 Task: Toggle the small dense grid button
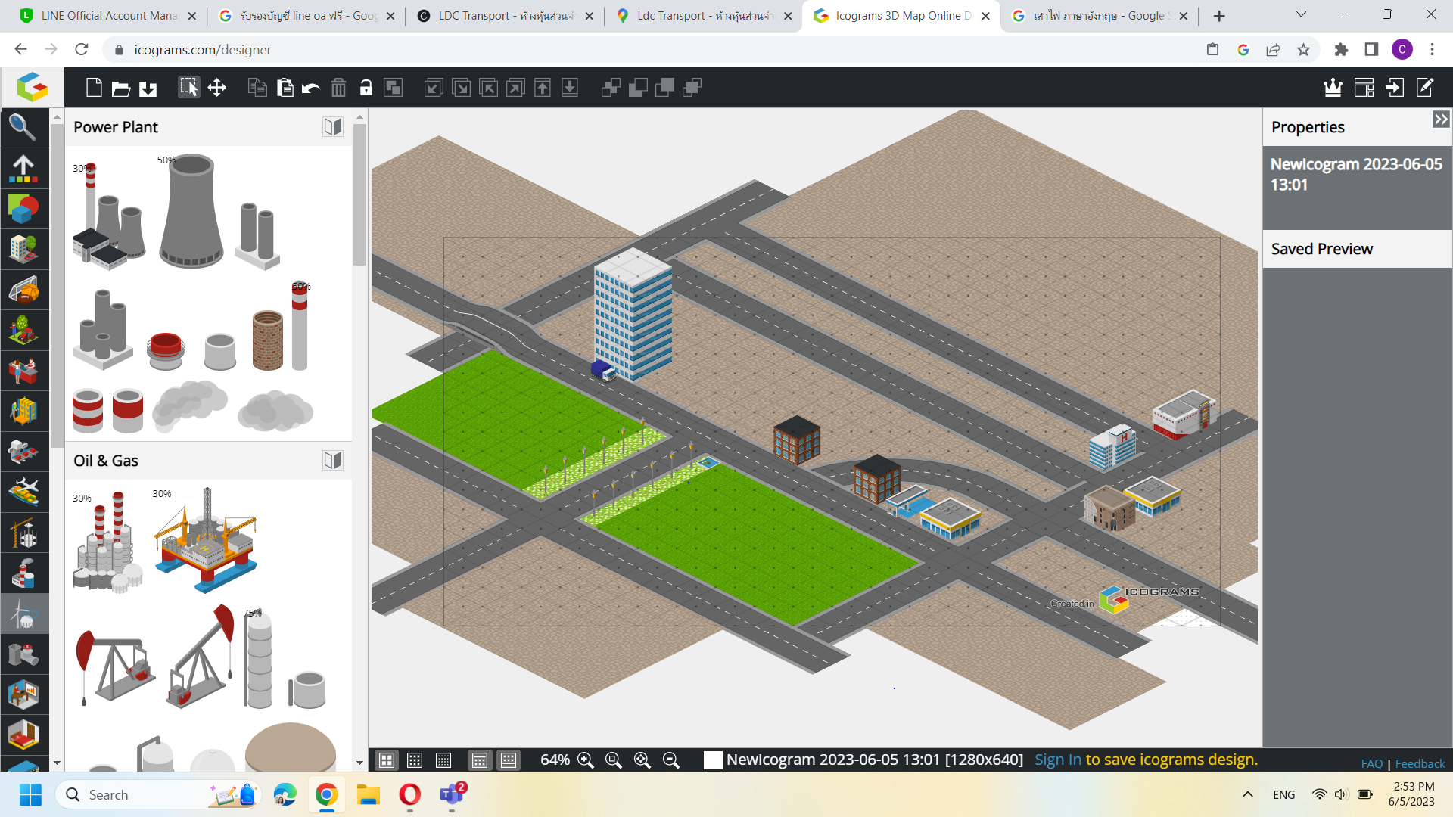443,760
